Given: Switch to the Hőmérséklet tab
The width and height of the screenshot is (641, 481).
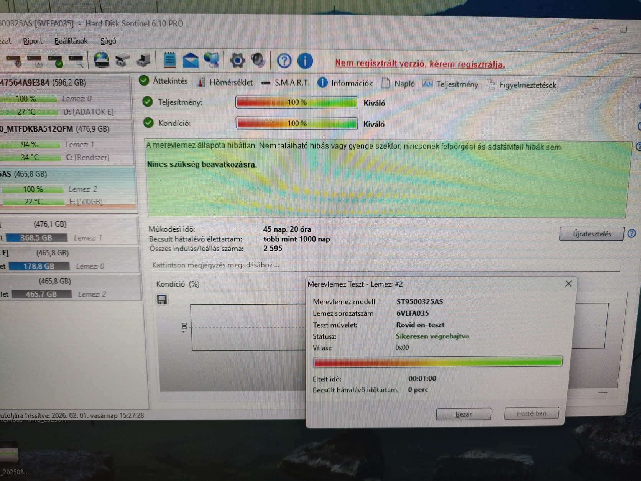Looking at the screenshot, I should [x=225, y=82].
